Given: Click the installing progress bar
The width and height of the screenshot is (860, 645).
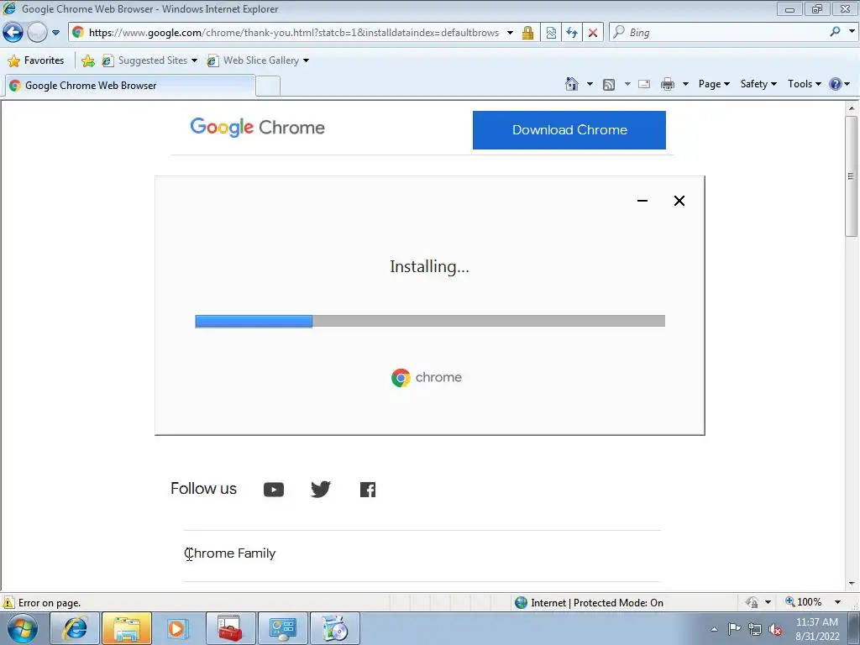Looking at the screenshot, I should tap(430, 321).
